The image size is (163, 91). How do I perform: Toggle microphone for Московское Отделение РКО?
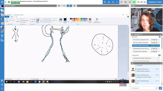[152, 40]
